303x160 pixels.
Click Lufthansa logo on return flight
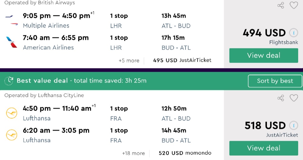(x=12, y=135)
